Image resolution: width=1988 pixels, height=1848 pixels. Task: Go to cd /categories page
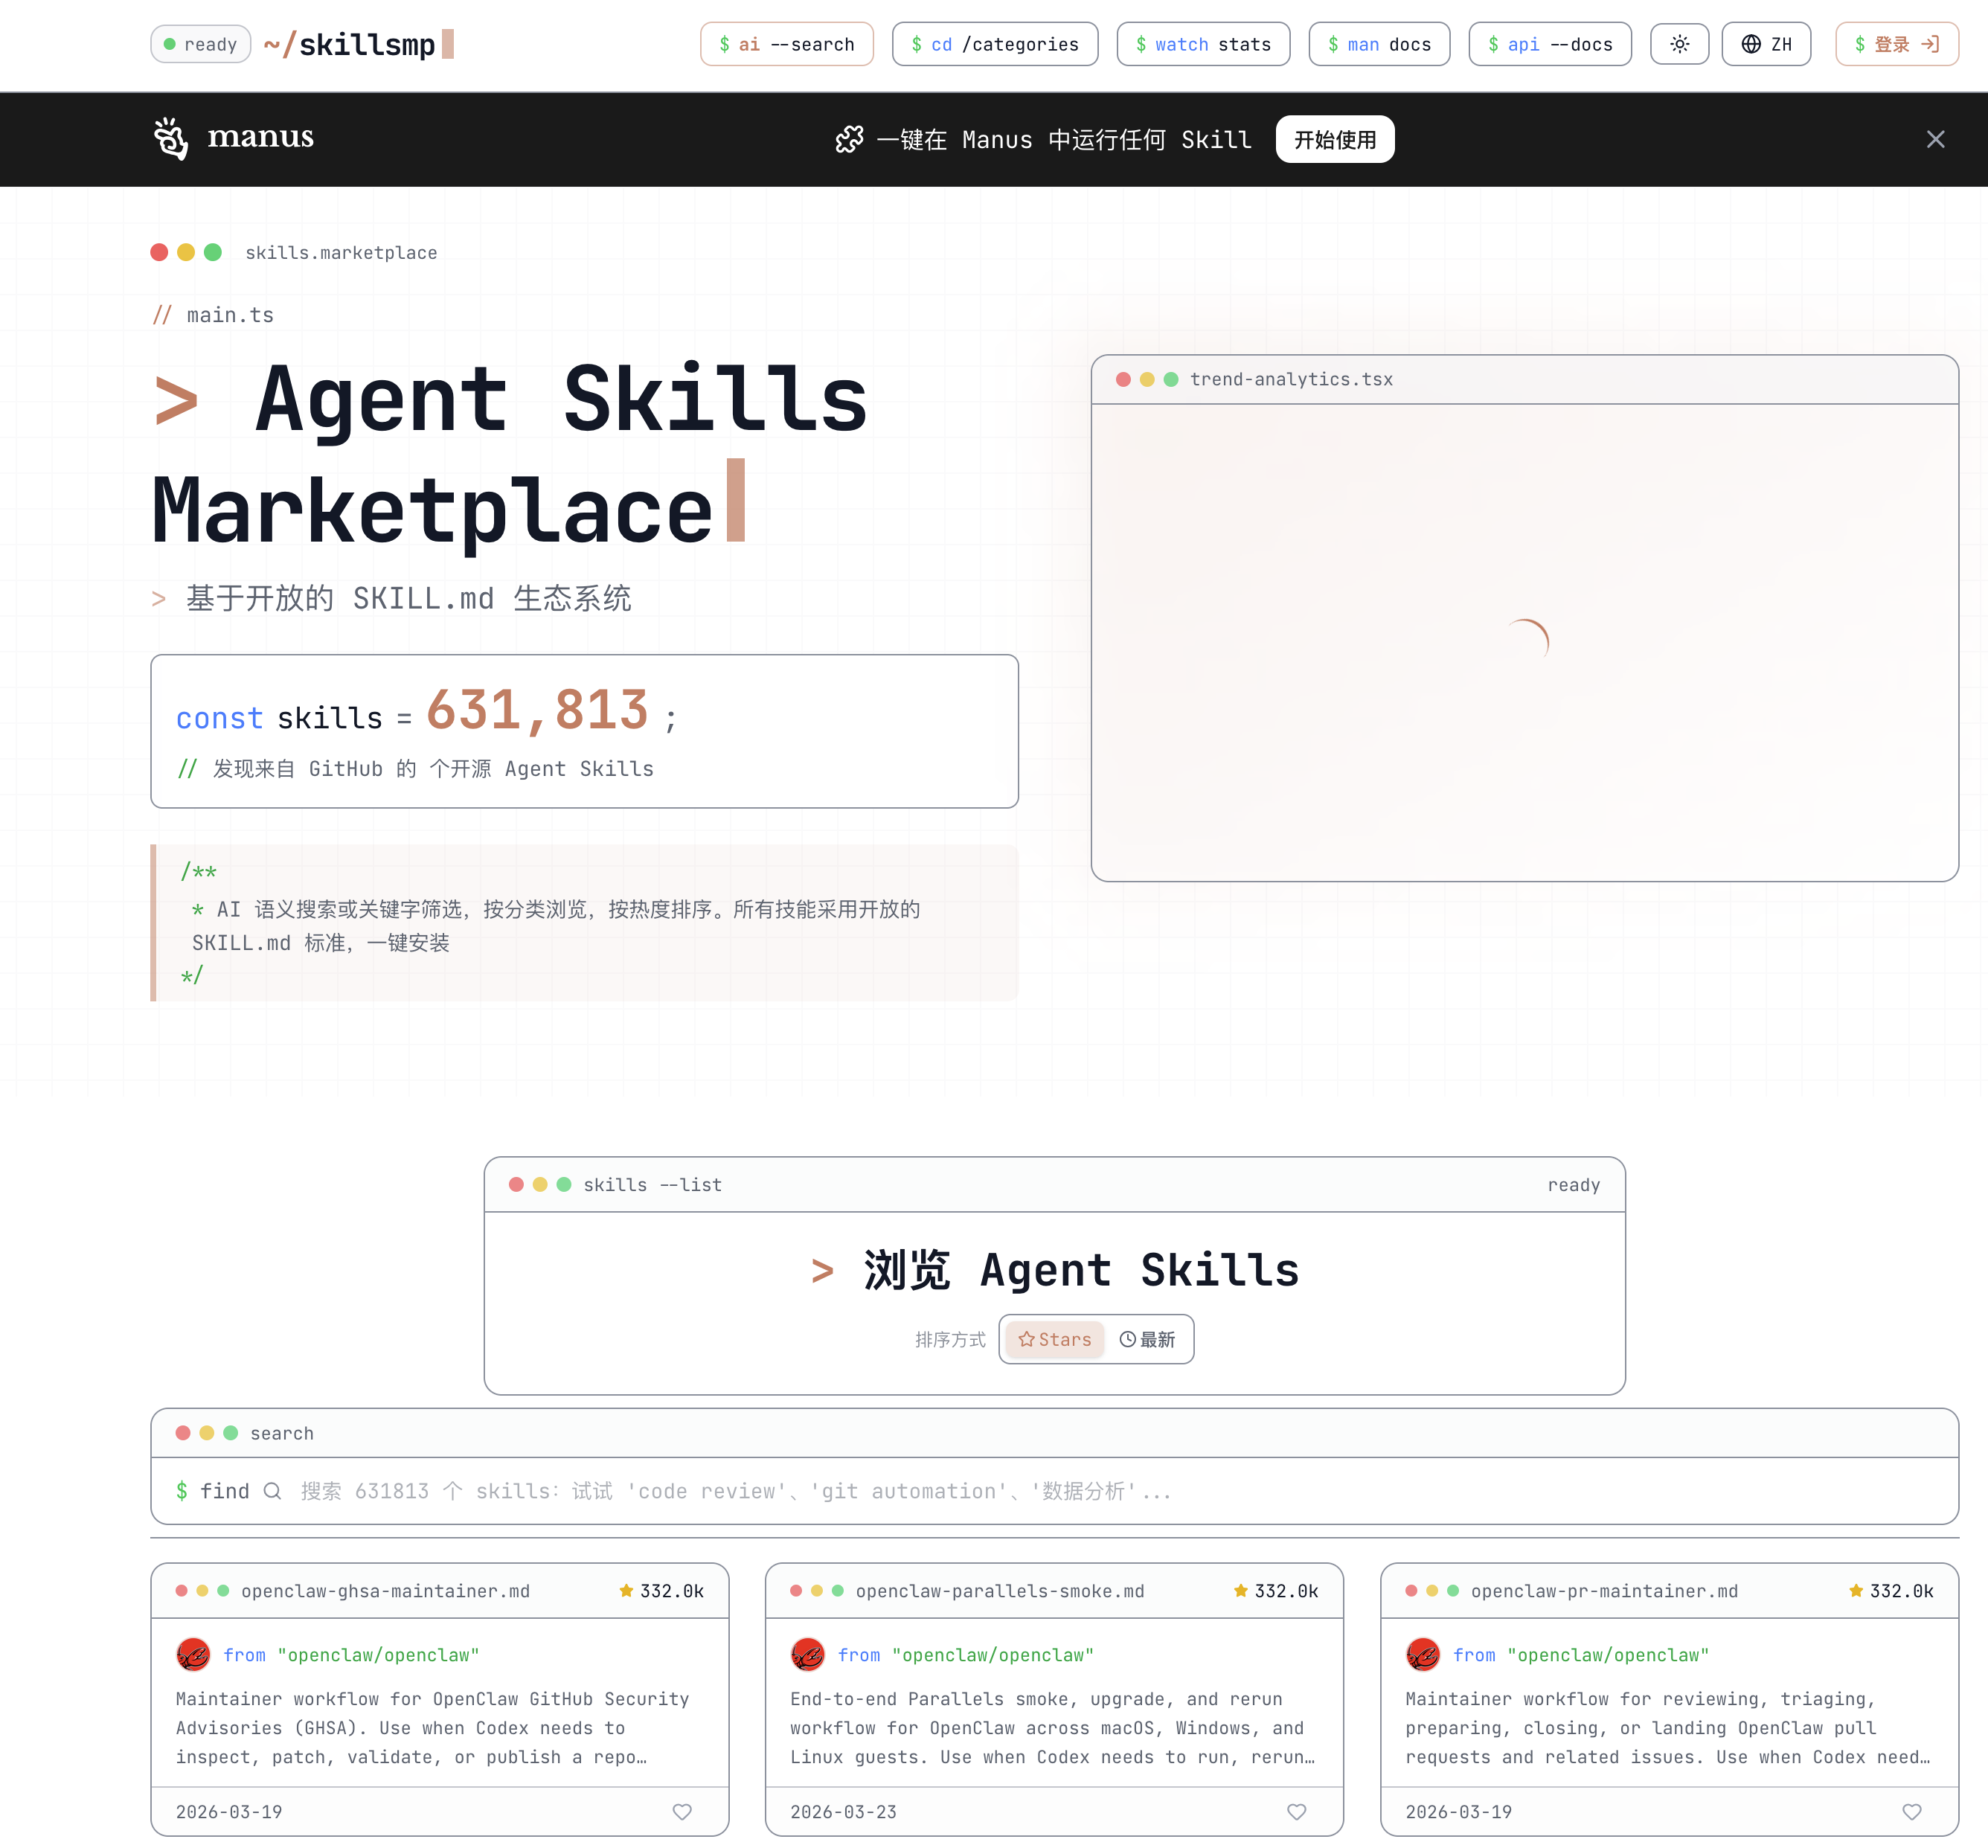[x=994, y=44]
